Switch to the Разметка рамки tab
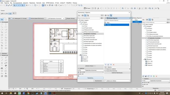 click(x=37, y=18)
